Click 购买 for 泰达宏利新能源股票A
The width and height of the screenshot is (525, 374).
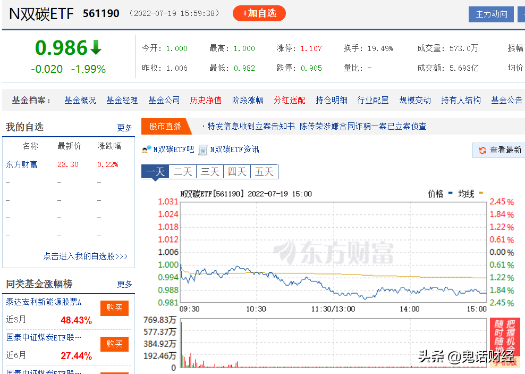pyautogui.click(x=114, y=308)
